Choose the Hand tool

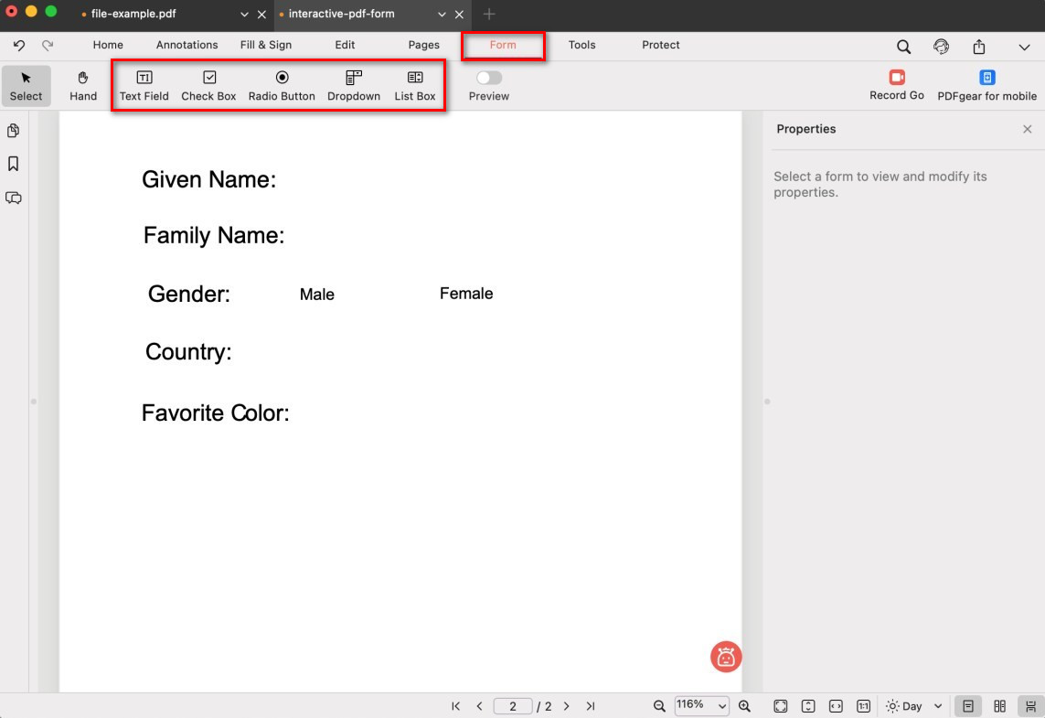click(83, 86)
